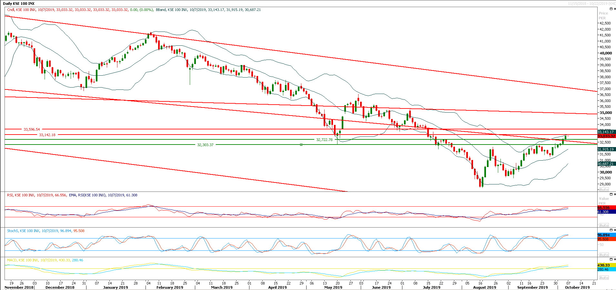The width and height of the screenshot is (616, 290).
Task: Close the RSI indicator pane
Action: click(614, 194)
